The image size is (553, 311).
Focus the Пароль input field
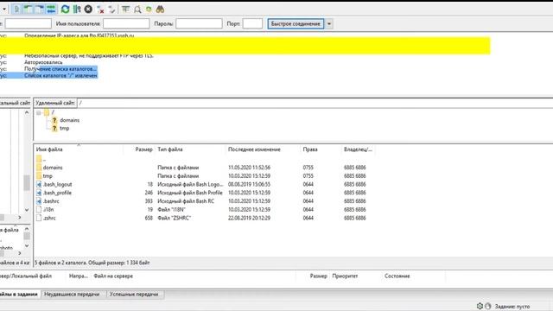[199, 23]
